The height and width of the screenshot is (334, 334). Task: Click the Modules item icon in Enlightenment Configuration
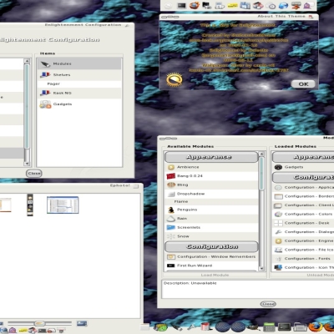[46, 64]
